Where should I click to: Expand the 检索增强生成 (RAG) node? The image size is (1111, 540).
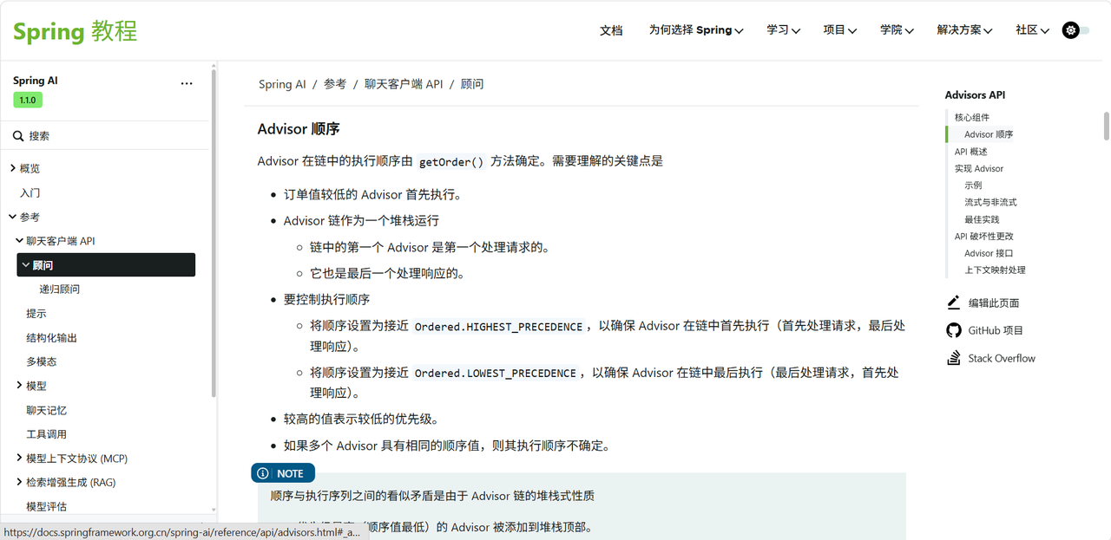pos(19,483)
